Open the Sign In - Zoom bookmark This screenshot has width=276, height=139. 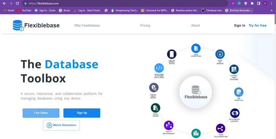tap(45, 10)
